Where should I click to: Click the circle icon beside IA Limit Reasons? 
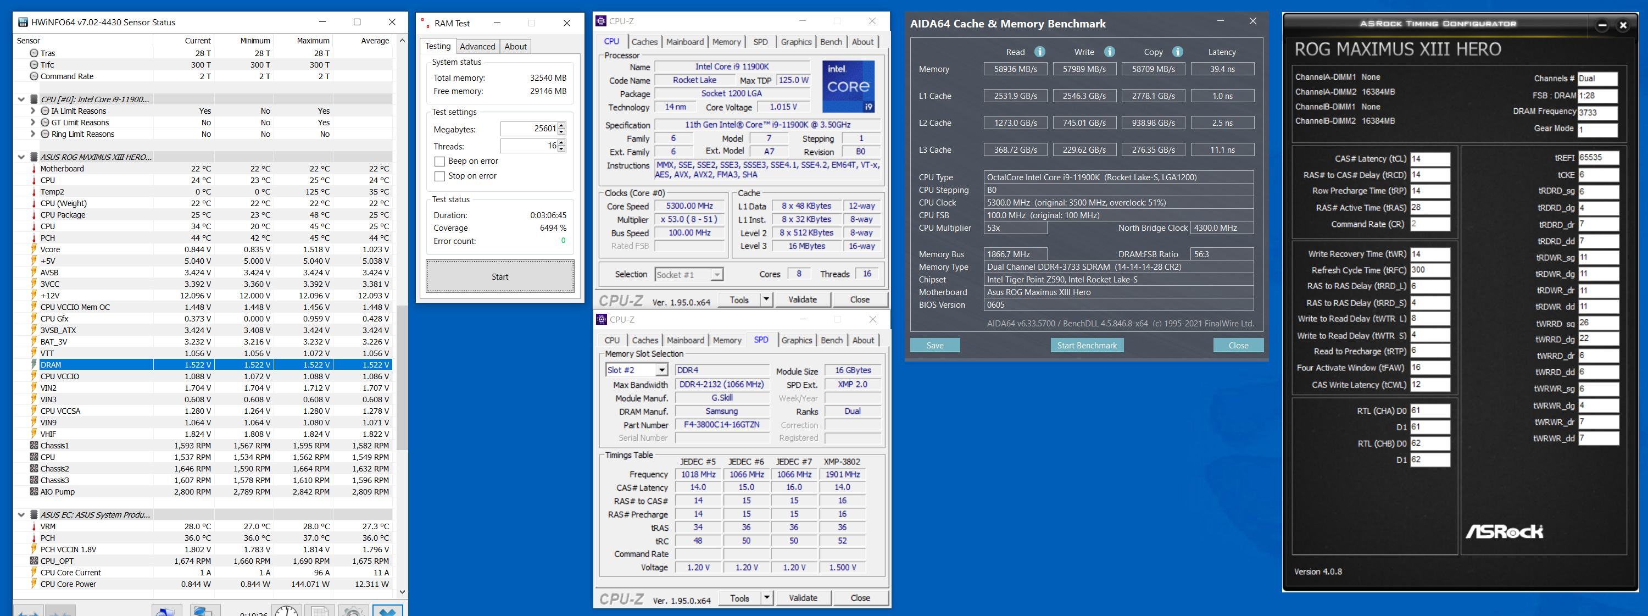pos(45,110)
